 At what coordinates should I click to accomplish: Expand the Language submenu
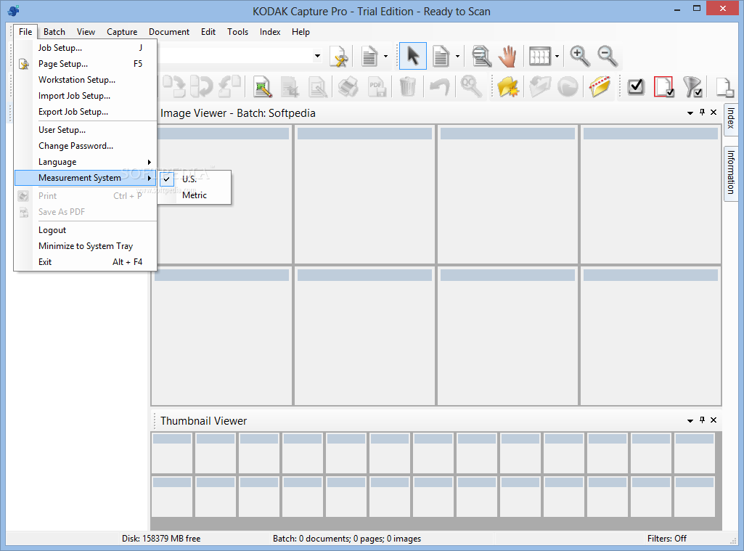[86, 162]
